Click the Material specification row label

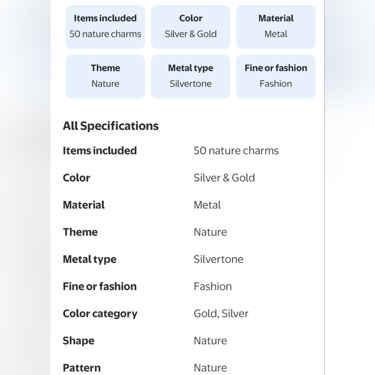click(84, 205)
